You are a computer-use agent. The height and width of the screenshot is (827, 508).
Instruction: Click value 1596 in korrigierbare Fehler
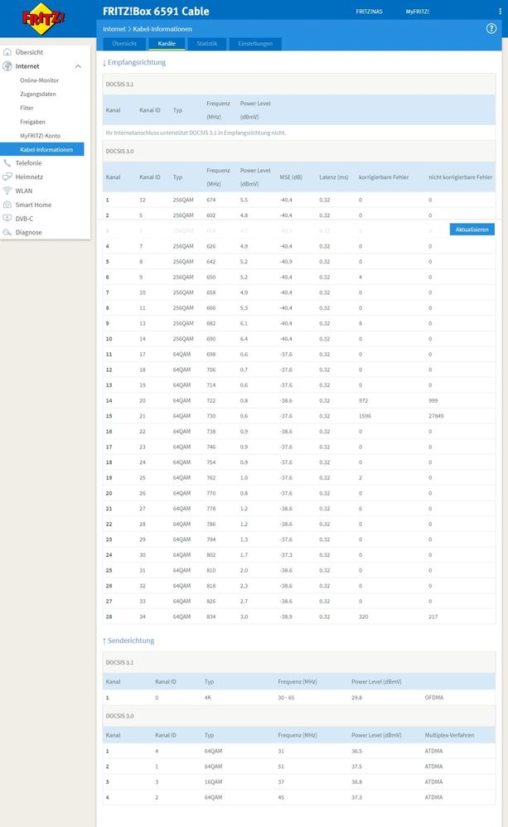[365, 416]
